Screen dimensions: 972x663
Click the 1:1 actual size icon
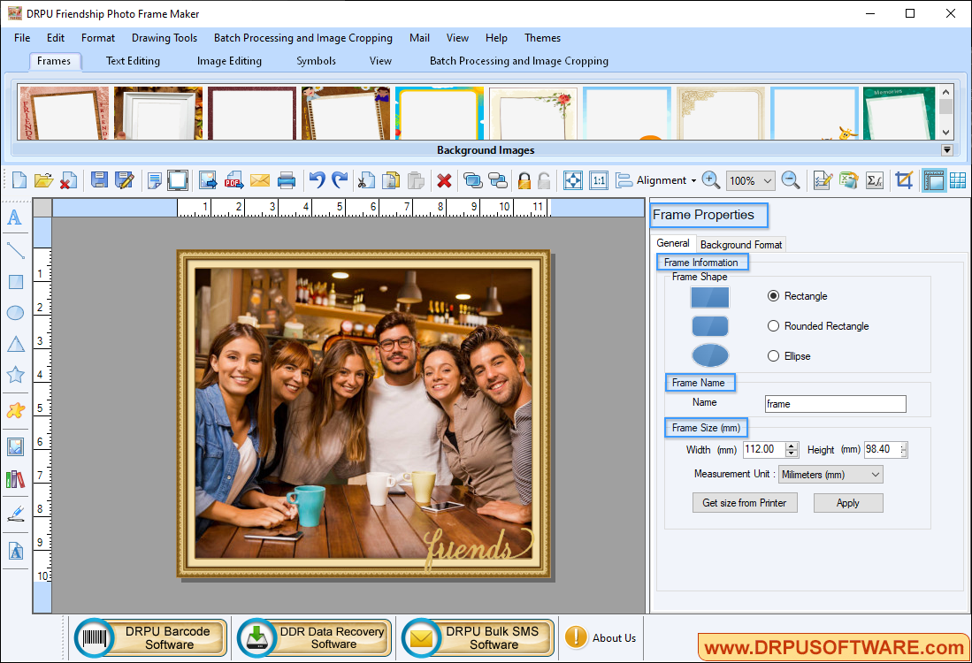click(x=598, y=179)
